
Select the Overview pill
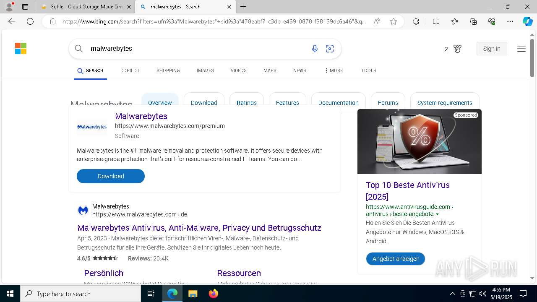160,100
